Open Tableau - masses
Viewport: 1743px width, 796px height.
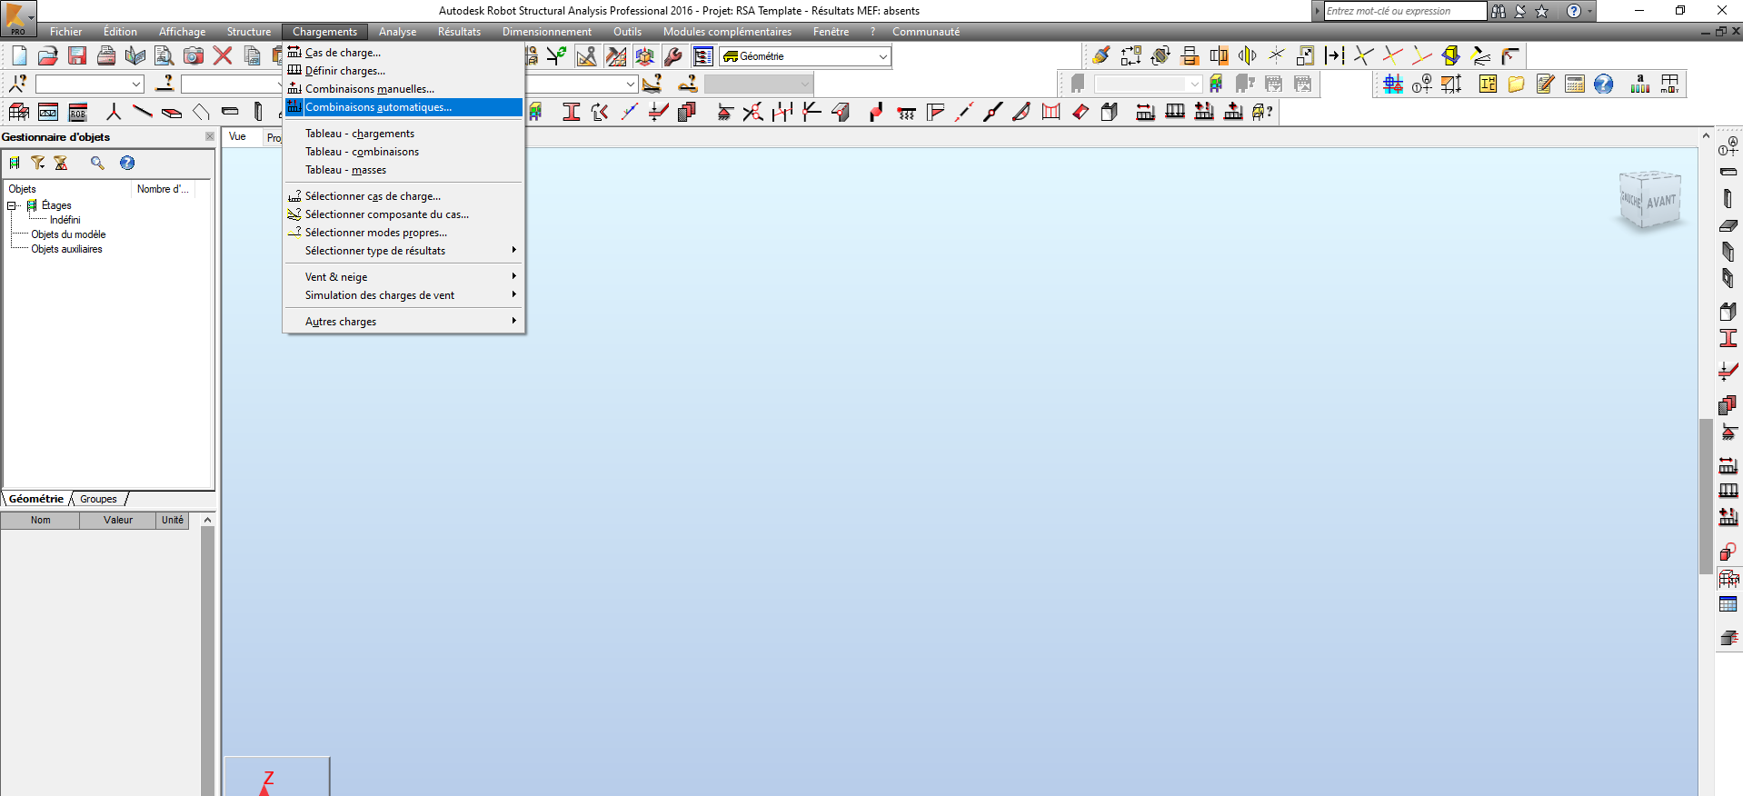[404, 170]
